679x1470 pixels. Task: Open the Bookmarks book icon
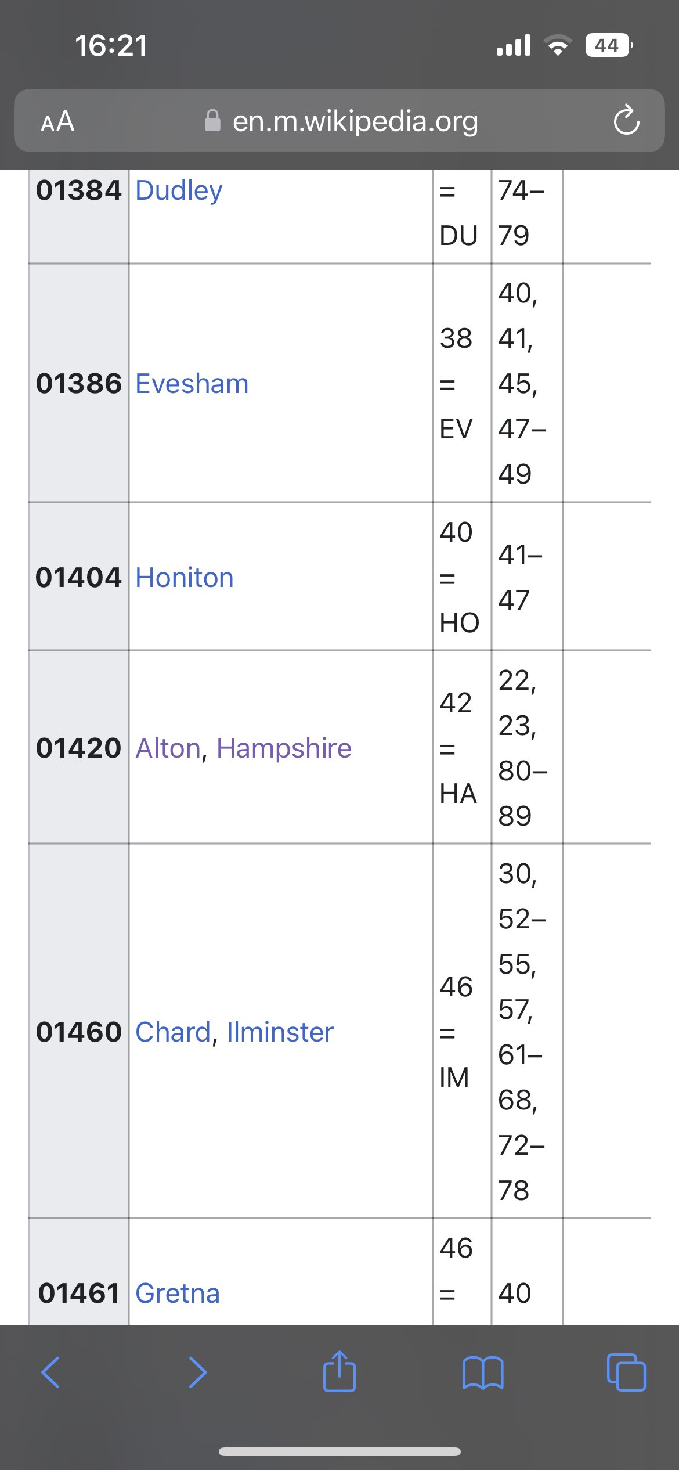[483, 1372]
